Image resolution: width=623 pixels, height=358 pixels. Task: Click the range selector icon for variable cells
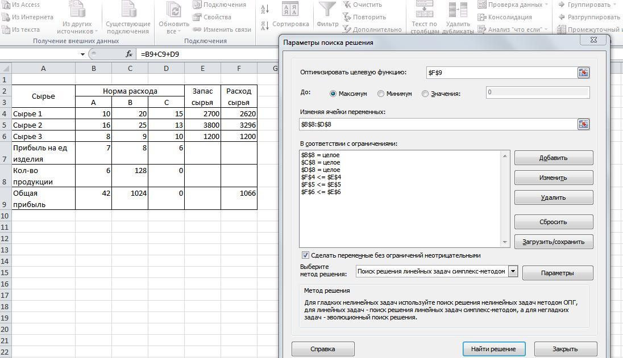[x=583, y=124]
